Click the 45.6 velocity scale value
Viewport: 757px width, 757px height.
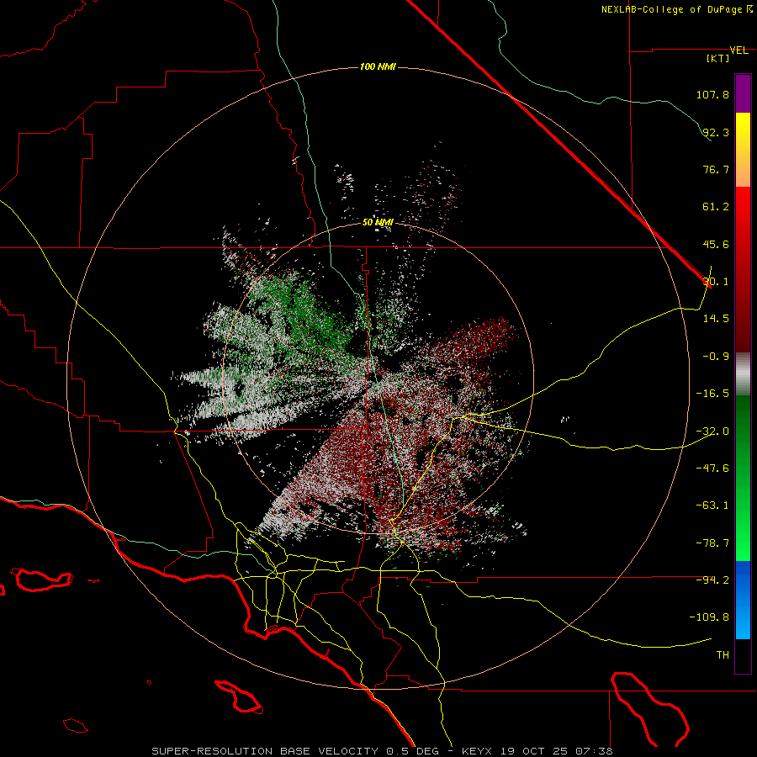(x=716, y=244)
